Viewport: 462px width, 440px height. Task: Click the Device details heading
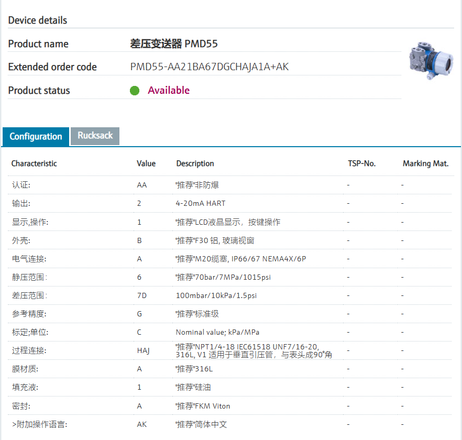coord(38,20)
